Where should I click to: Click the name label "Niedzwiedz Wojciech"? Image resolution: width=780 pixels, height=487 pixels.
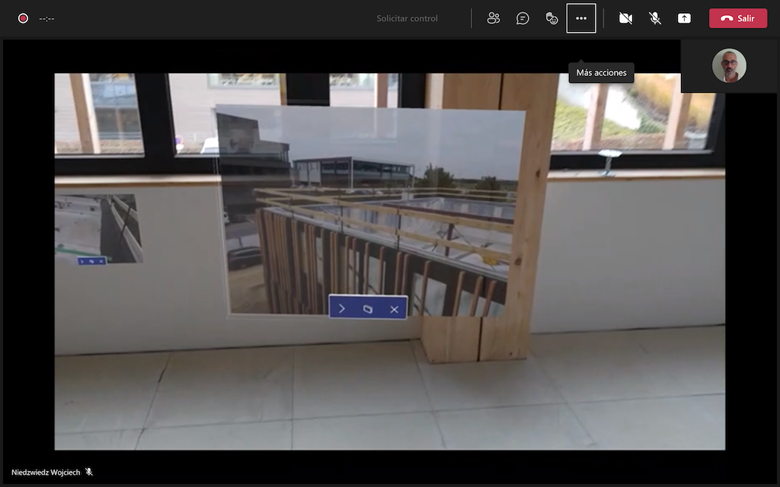coord(46,472)
